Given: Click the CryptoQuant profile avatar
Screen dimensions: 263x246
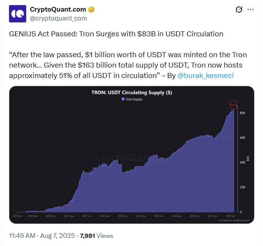Looking at the screenshot, I should click(18, 14).
